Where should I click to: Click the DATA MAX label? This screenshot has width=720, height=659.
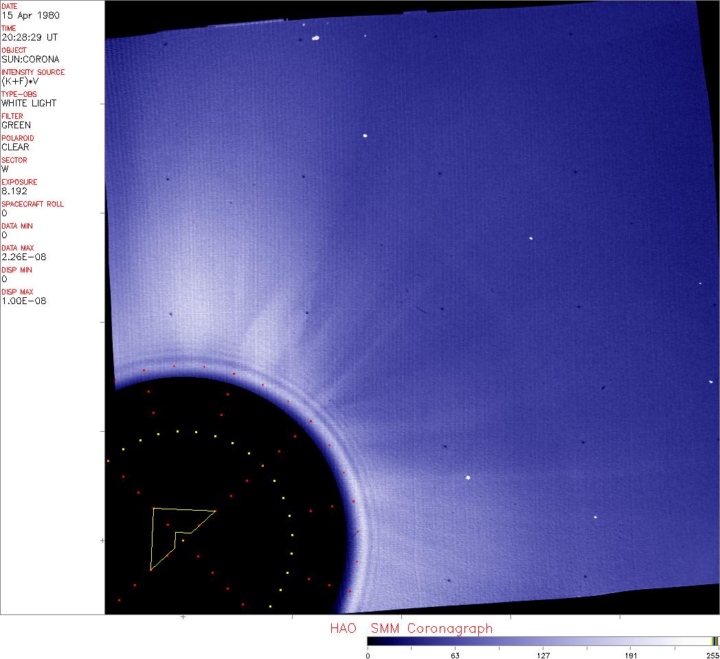pos(17,248)
